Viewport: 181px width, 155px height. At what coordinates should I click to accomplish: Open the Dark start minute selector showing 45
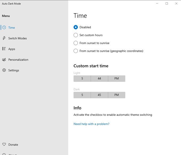99,95
